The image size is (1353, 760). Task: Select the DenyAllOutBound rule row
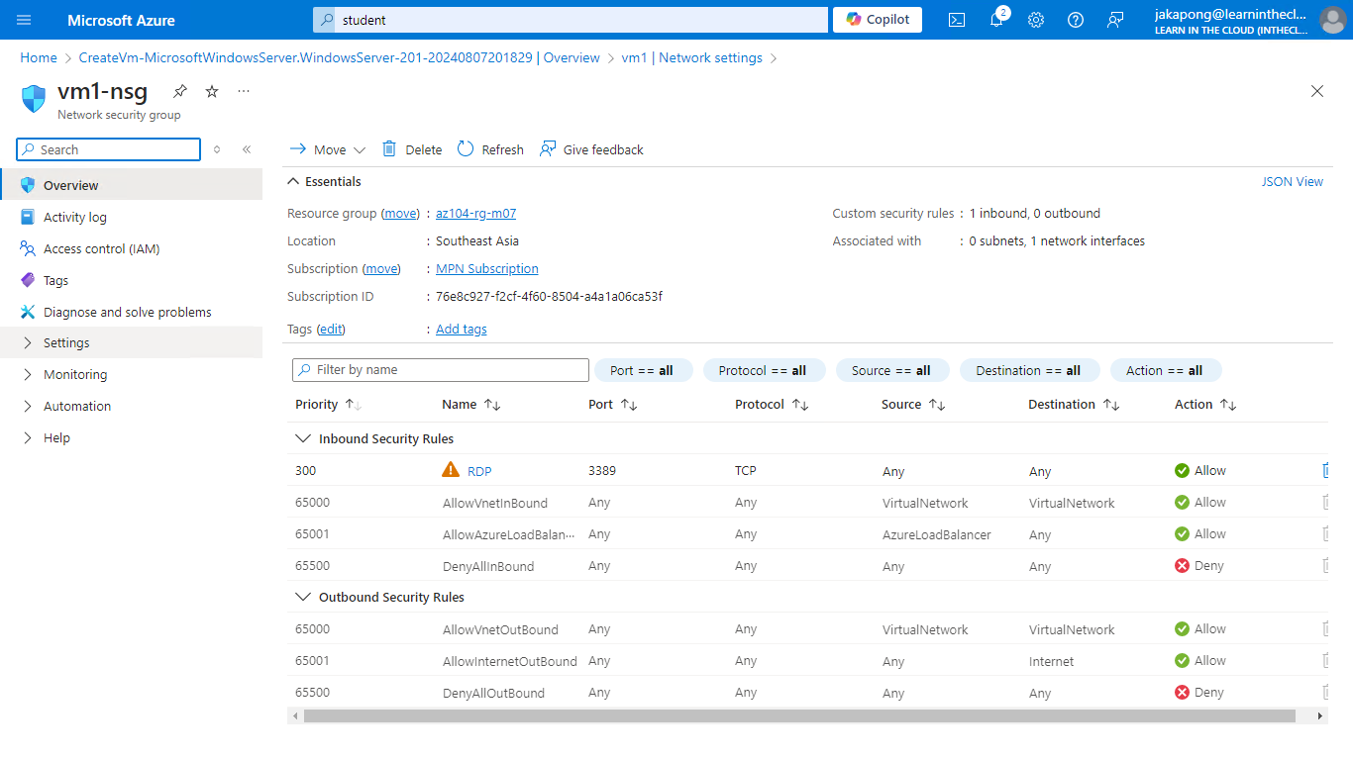click(x=807, y=693)
